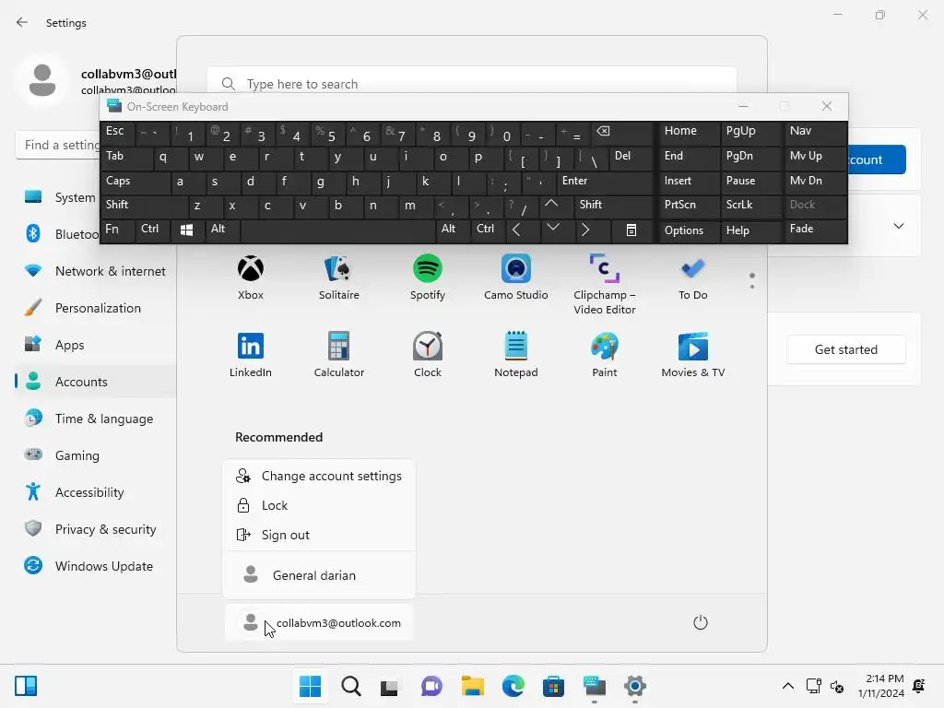Toggle the right Shift key on keyboard
Image resolution: width=944 pixels, height=708 pixels.
pyautogui.click(x=613, y=206)
